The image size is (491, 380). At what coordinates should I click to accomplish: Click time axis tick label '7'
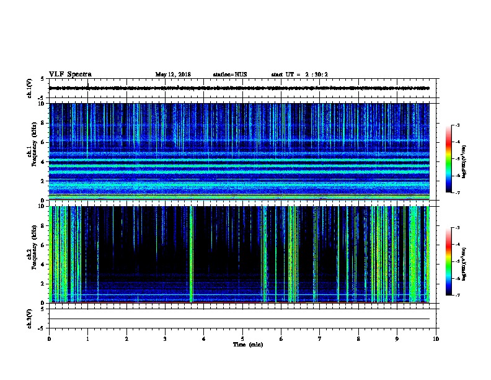click(320, 339)
